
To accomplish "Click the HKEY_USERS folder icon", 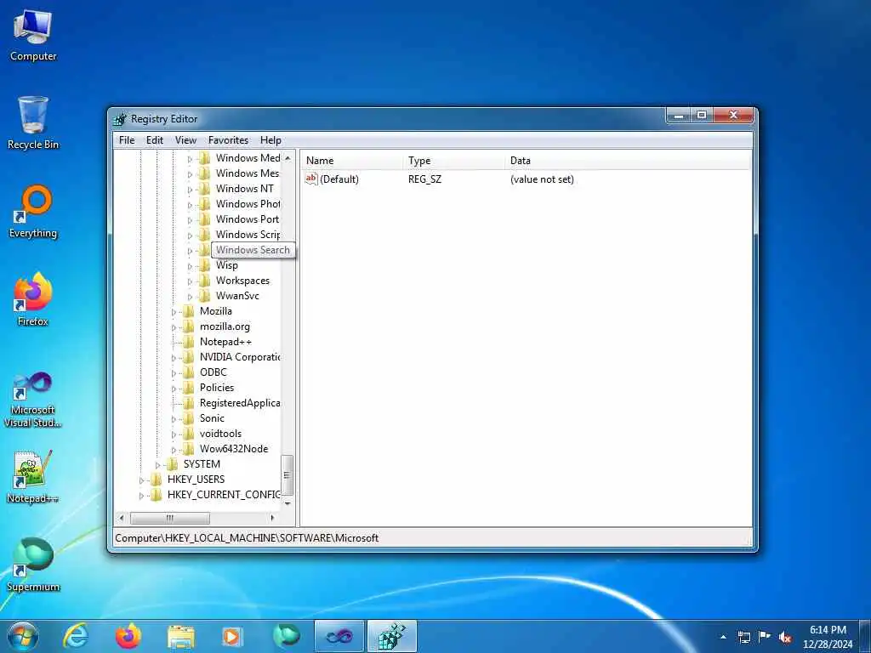I will [x=157, y=480].
